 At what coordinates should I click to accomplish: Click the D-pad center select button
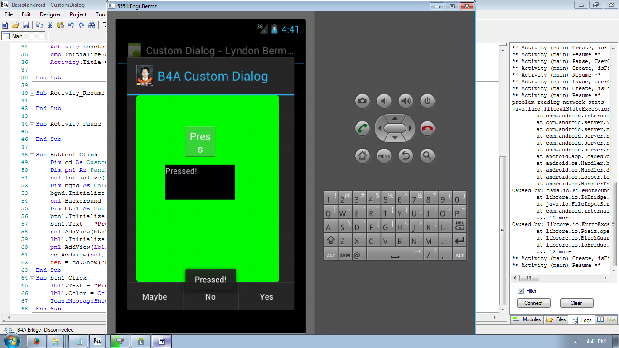pyautogui.click(x=395, y=128)
